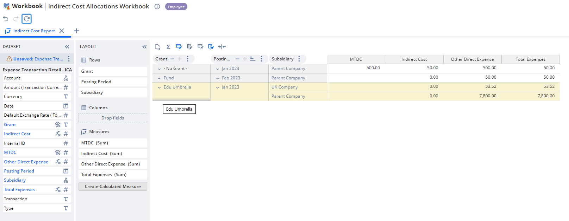Click the warning icon by Unsaved dataset
The image size is (569, 221).
(x=10, y=59)
